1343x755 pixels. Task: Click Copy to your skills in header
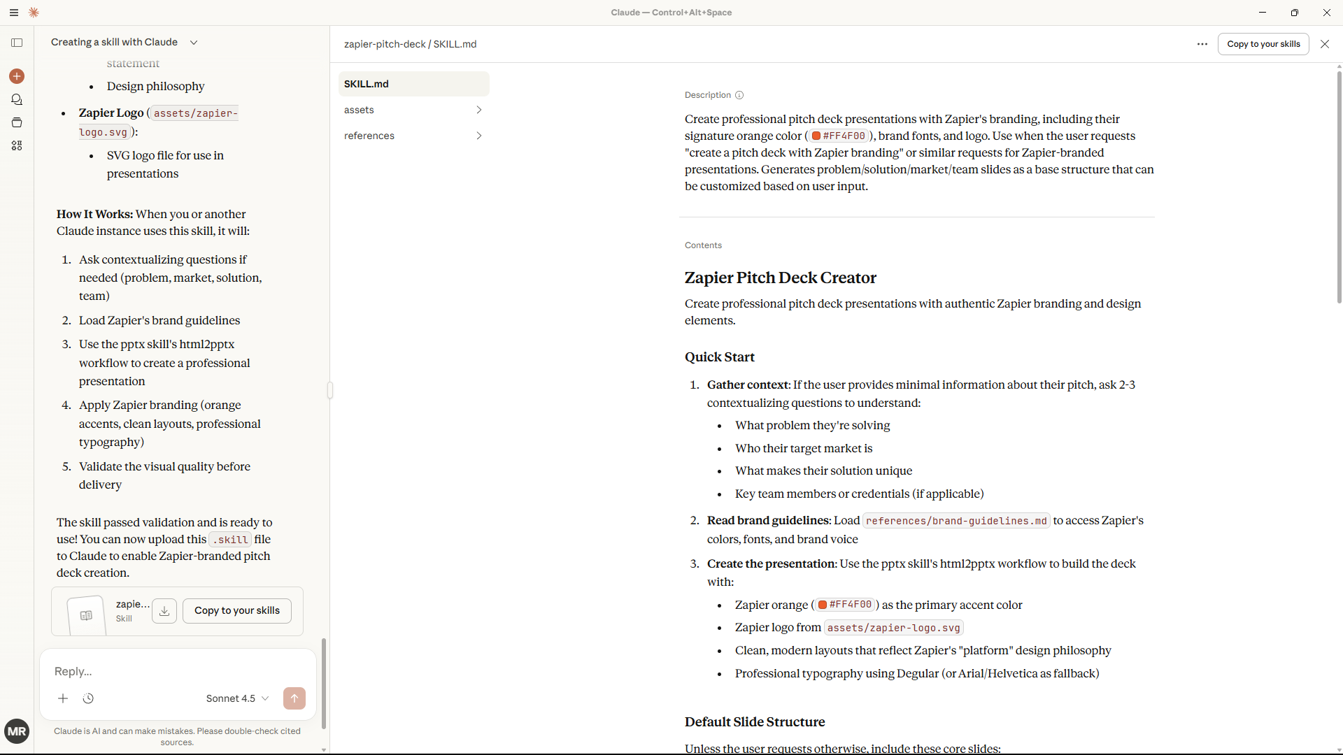[x=1263, y=44]
